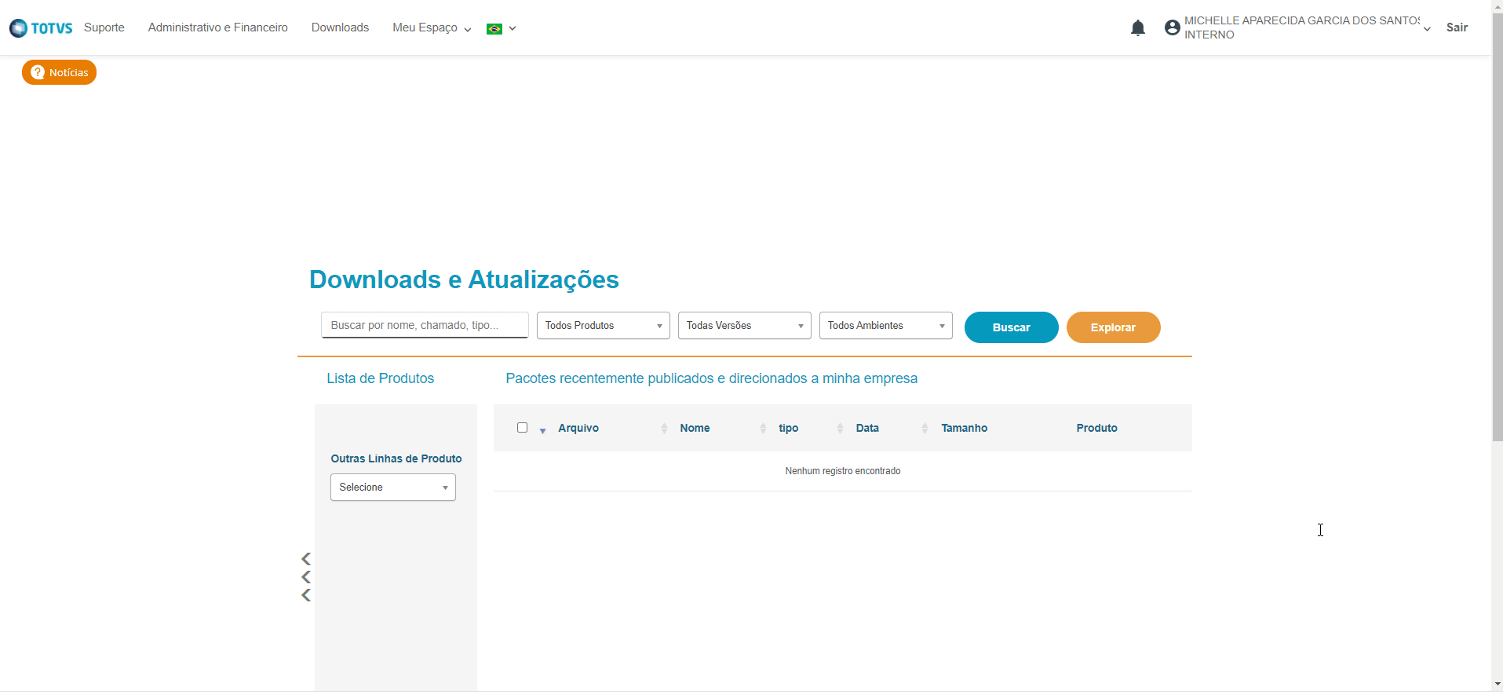Screen dimensions: 1503x694
Task: Click the Explorar button
Action: 1113,327
